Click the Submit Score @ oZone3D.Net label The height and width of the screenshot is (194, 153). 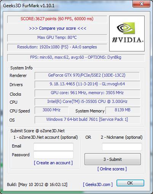37,131
